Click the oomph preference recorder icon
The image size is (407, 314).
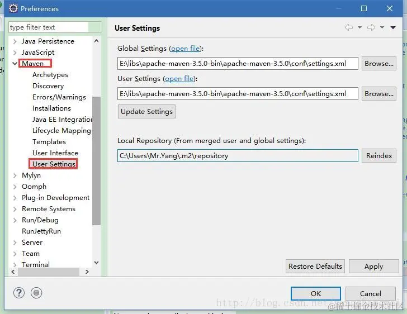36,293
